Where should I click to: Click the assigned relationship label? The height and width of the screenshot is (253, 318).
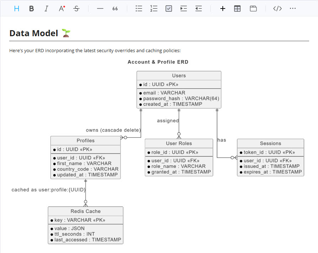click(168, 121)
